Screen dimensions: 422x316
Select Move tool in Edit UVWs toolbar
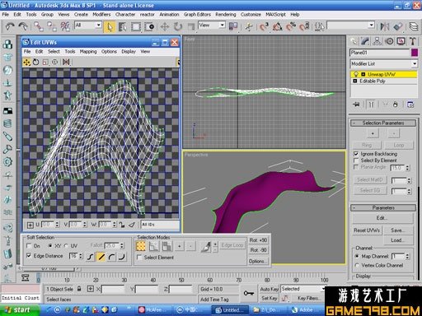click(x=26, y=63)
